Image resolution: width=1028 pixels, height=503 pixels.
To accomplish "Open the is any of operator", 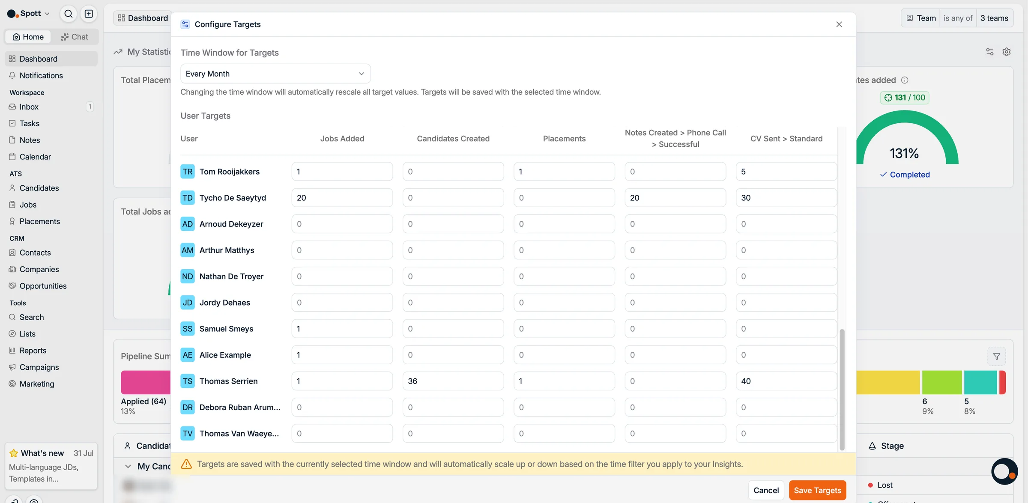I will coord(958,18).
